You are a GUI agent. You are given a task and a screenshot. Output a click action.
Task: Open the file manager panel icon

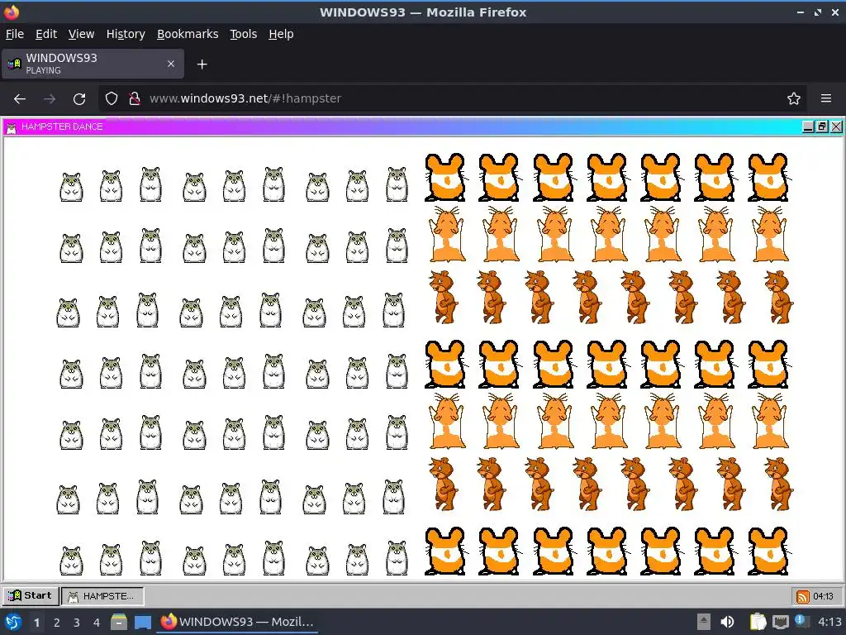[119, 622]
